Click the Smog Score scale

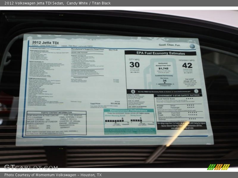(x=140, y=121)
